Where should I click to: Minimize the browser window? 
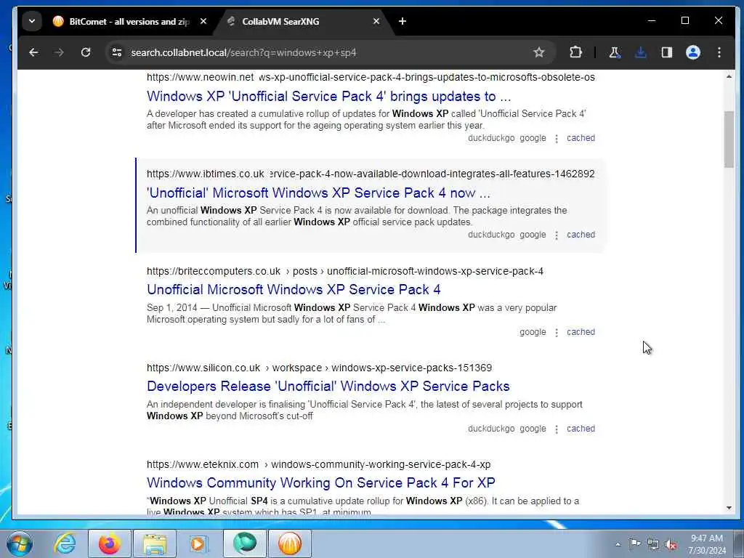pyautogui.click(x=652, y=21)
